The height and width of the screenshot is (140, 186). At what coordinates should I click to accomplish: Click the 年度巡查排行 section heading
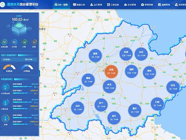pos(7,79)
